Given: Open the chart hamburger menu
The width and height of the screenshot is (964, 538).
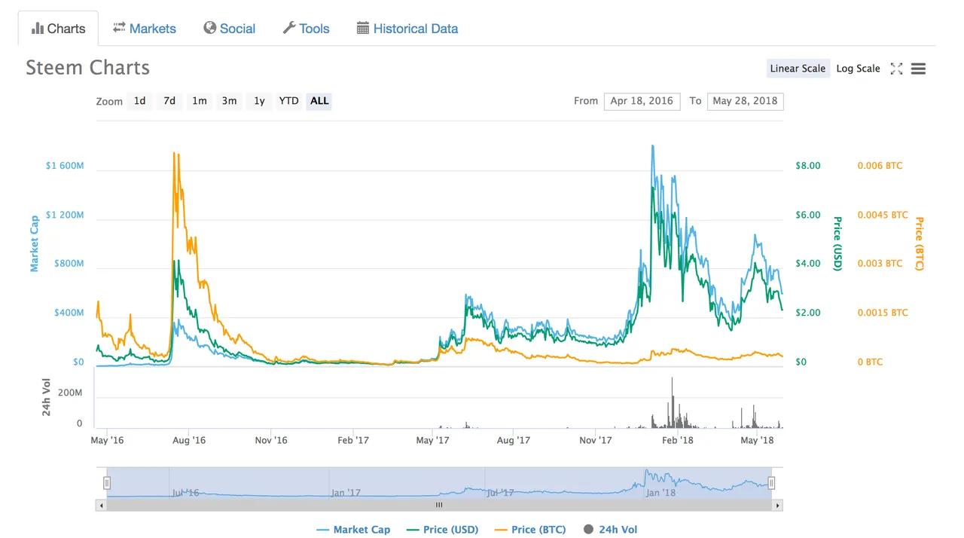Looking at the screenshot, I should [918, 69].
